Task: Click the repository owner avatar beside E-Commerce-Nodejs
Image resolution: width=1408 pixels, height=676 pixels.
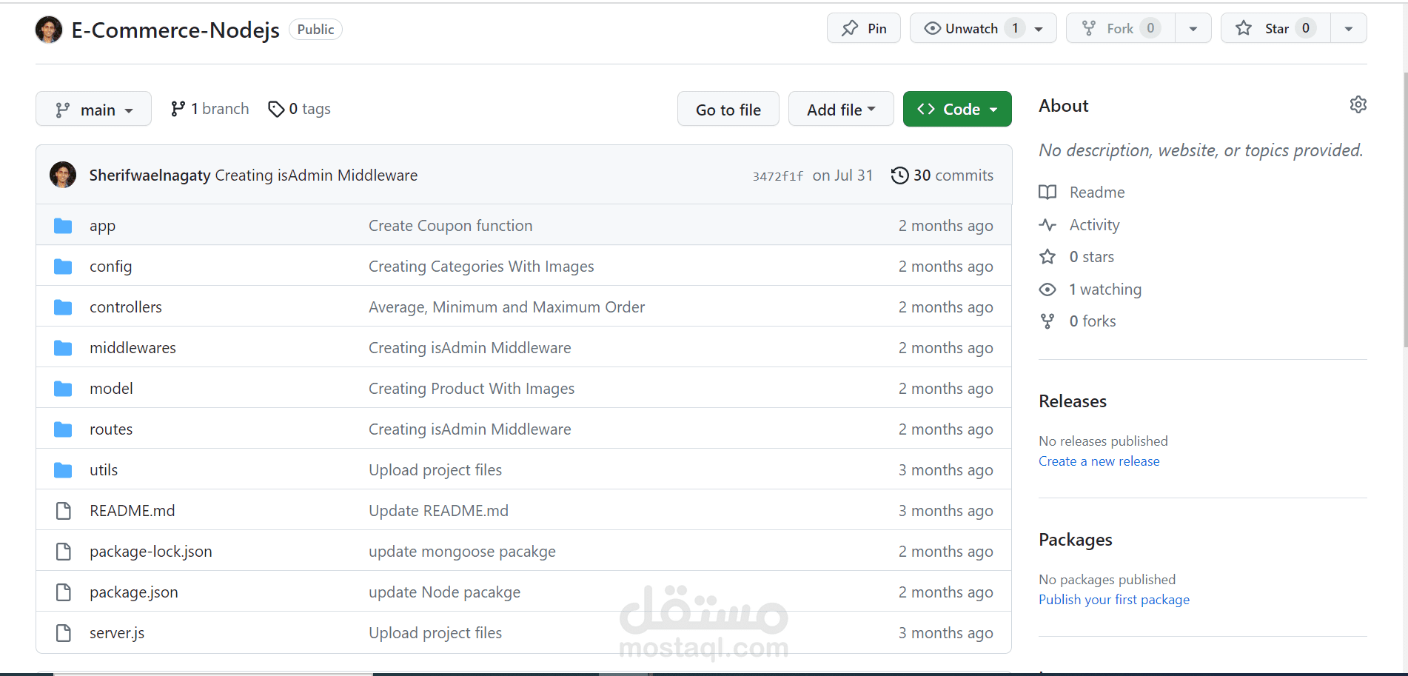Action: click(x=49, y=30)
